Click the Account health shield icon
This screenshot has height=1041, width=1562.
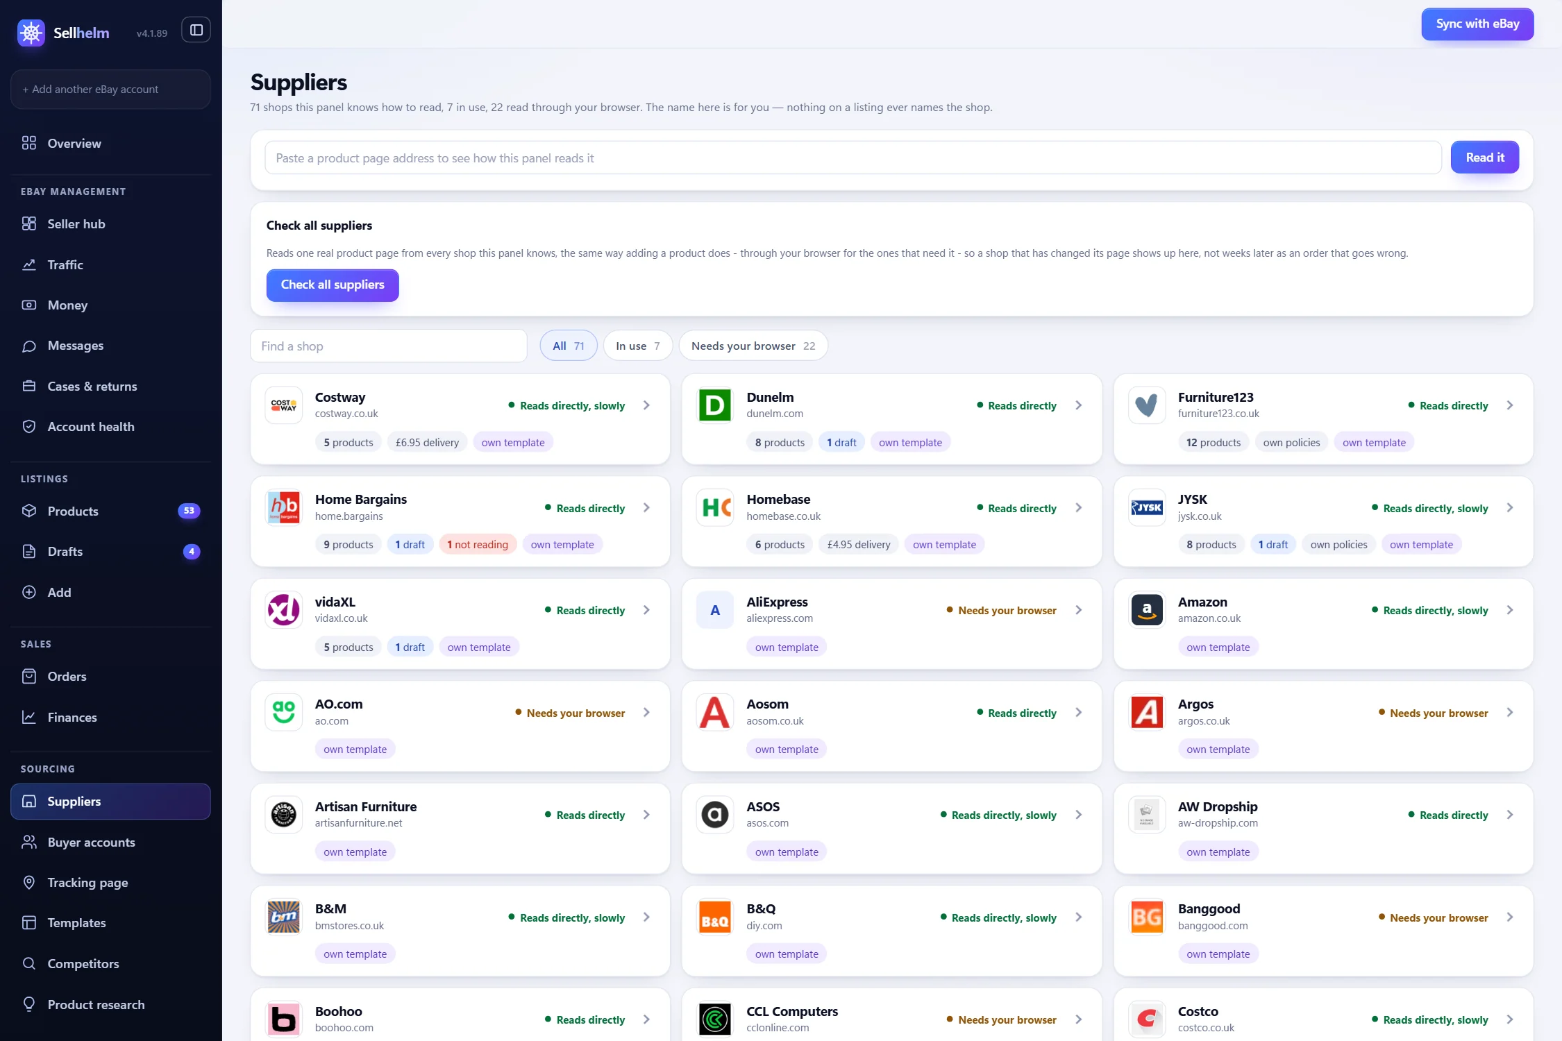pos(29,426)
